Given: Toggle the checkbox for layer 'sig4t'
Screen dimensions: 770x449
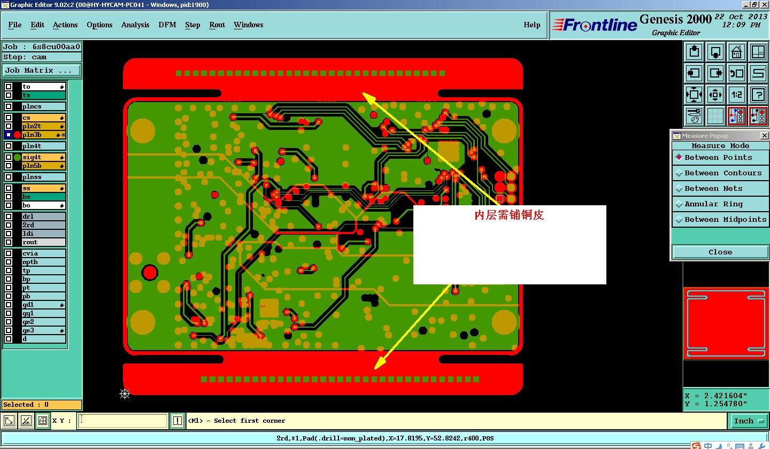Looking at the screenshot, I should (9, 157).
